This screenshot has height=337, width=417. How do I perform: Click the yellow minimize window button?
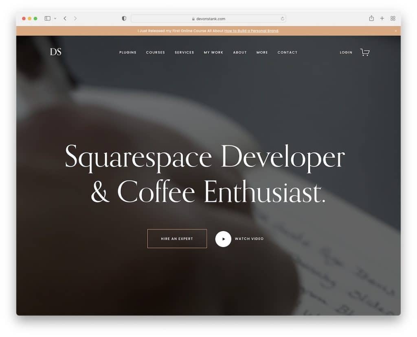click(29, 18)
